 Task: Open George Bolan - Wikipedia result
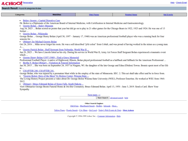point(35,34)
